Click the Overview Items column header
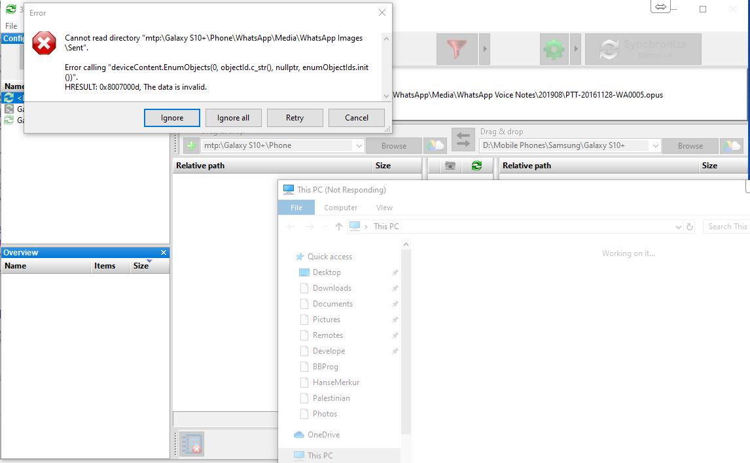 [x=110, y=266]
